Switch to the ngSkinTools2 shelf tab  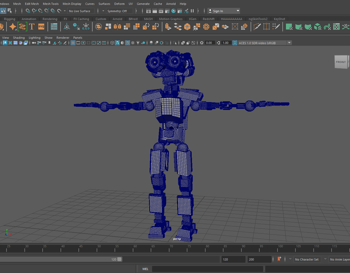258,19
